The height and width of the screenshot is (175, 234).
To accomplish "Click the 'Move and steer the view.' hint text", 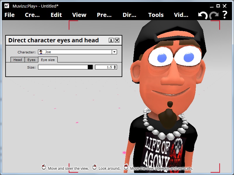I will 68,169.
